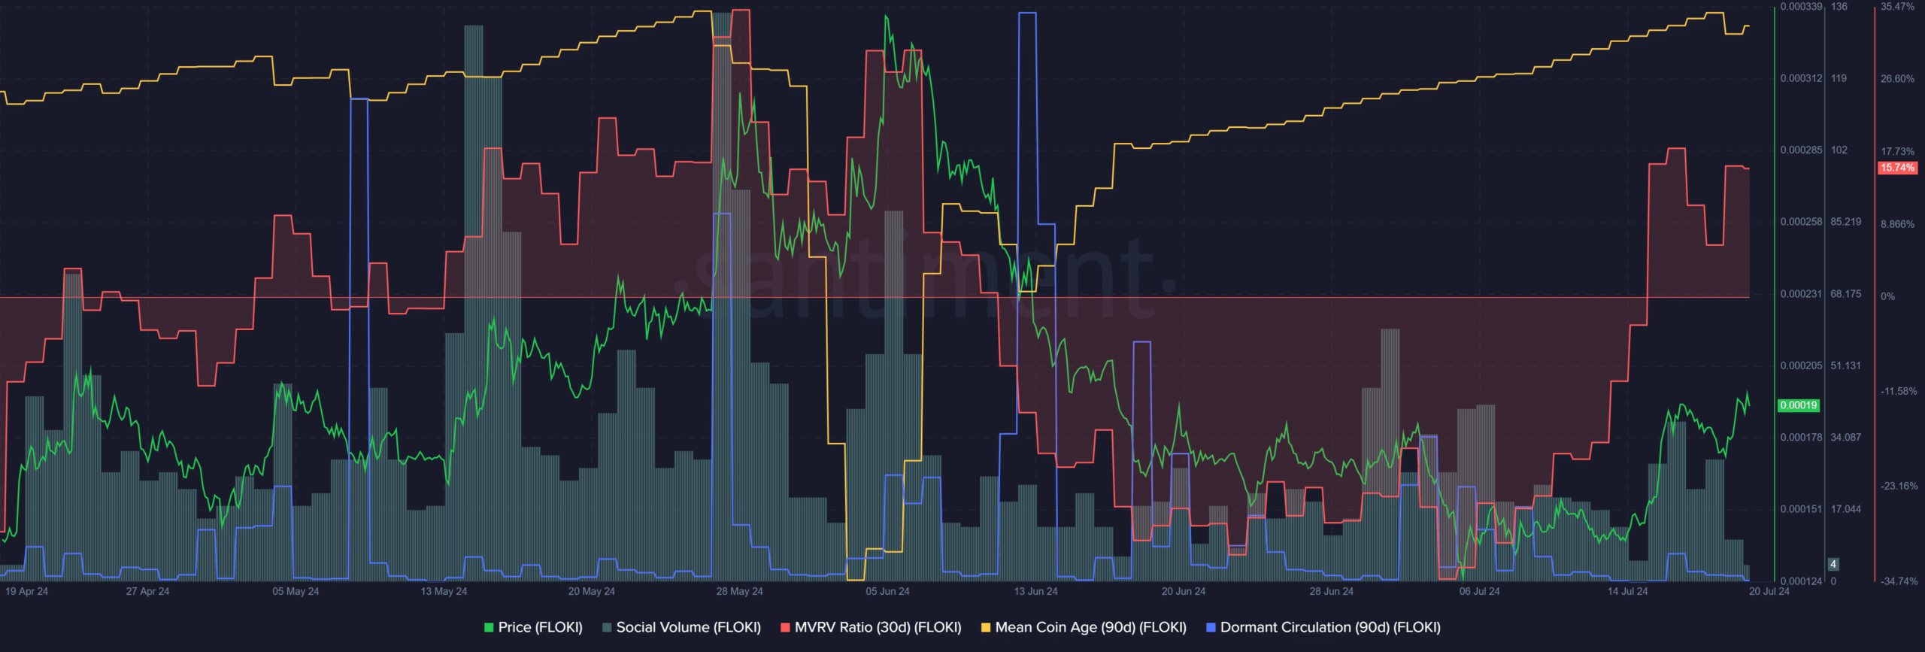Screen dimensions: 1925x652
Task: Click the 34.087 social volume axis value
Action: 1846,438
